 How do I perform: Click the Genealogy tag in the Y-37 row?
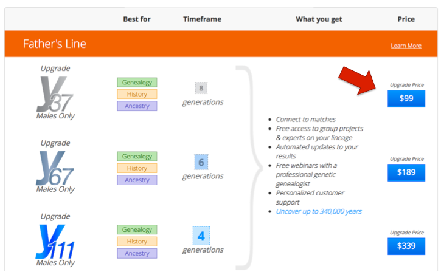click(x=137, y=82)
